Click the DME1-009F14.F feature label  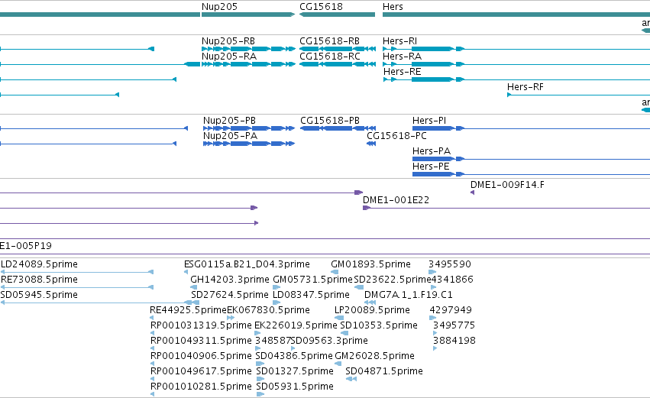(507, 185)
